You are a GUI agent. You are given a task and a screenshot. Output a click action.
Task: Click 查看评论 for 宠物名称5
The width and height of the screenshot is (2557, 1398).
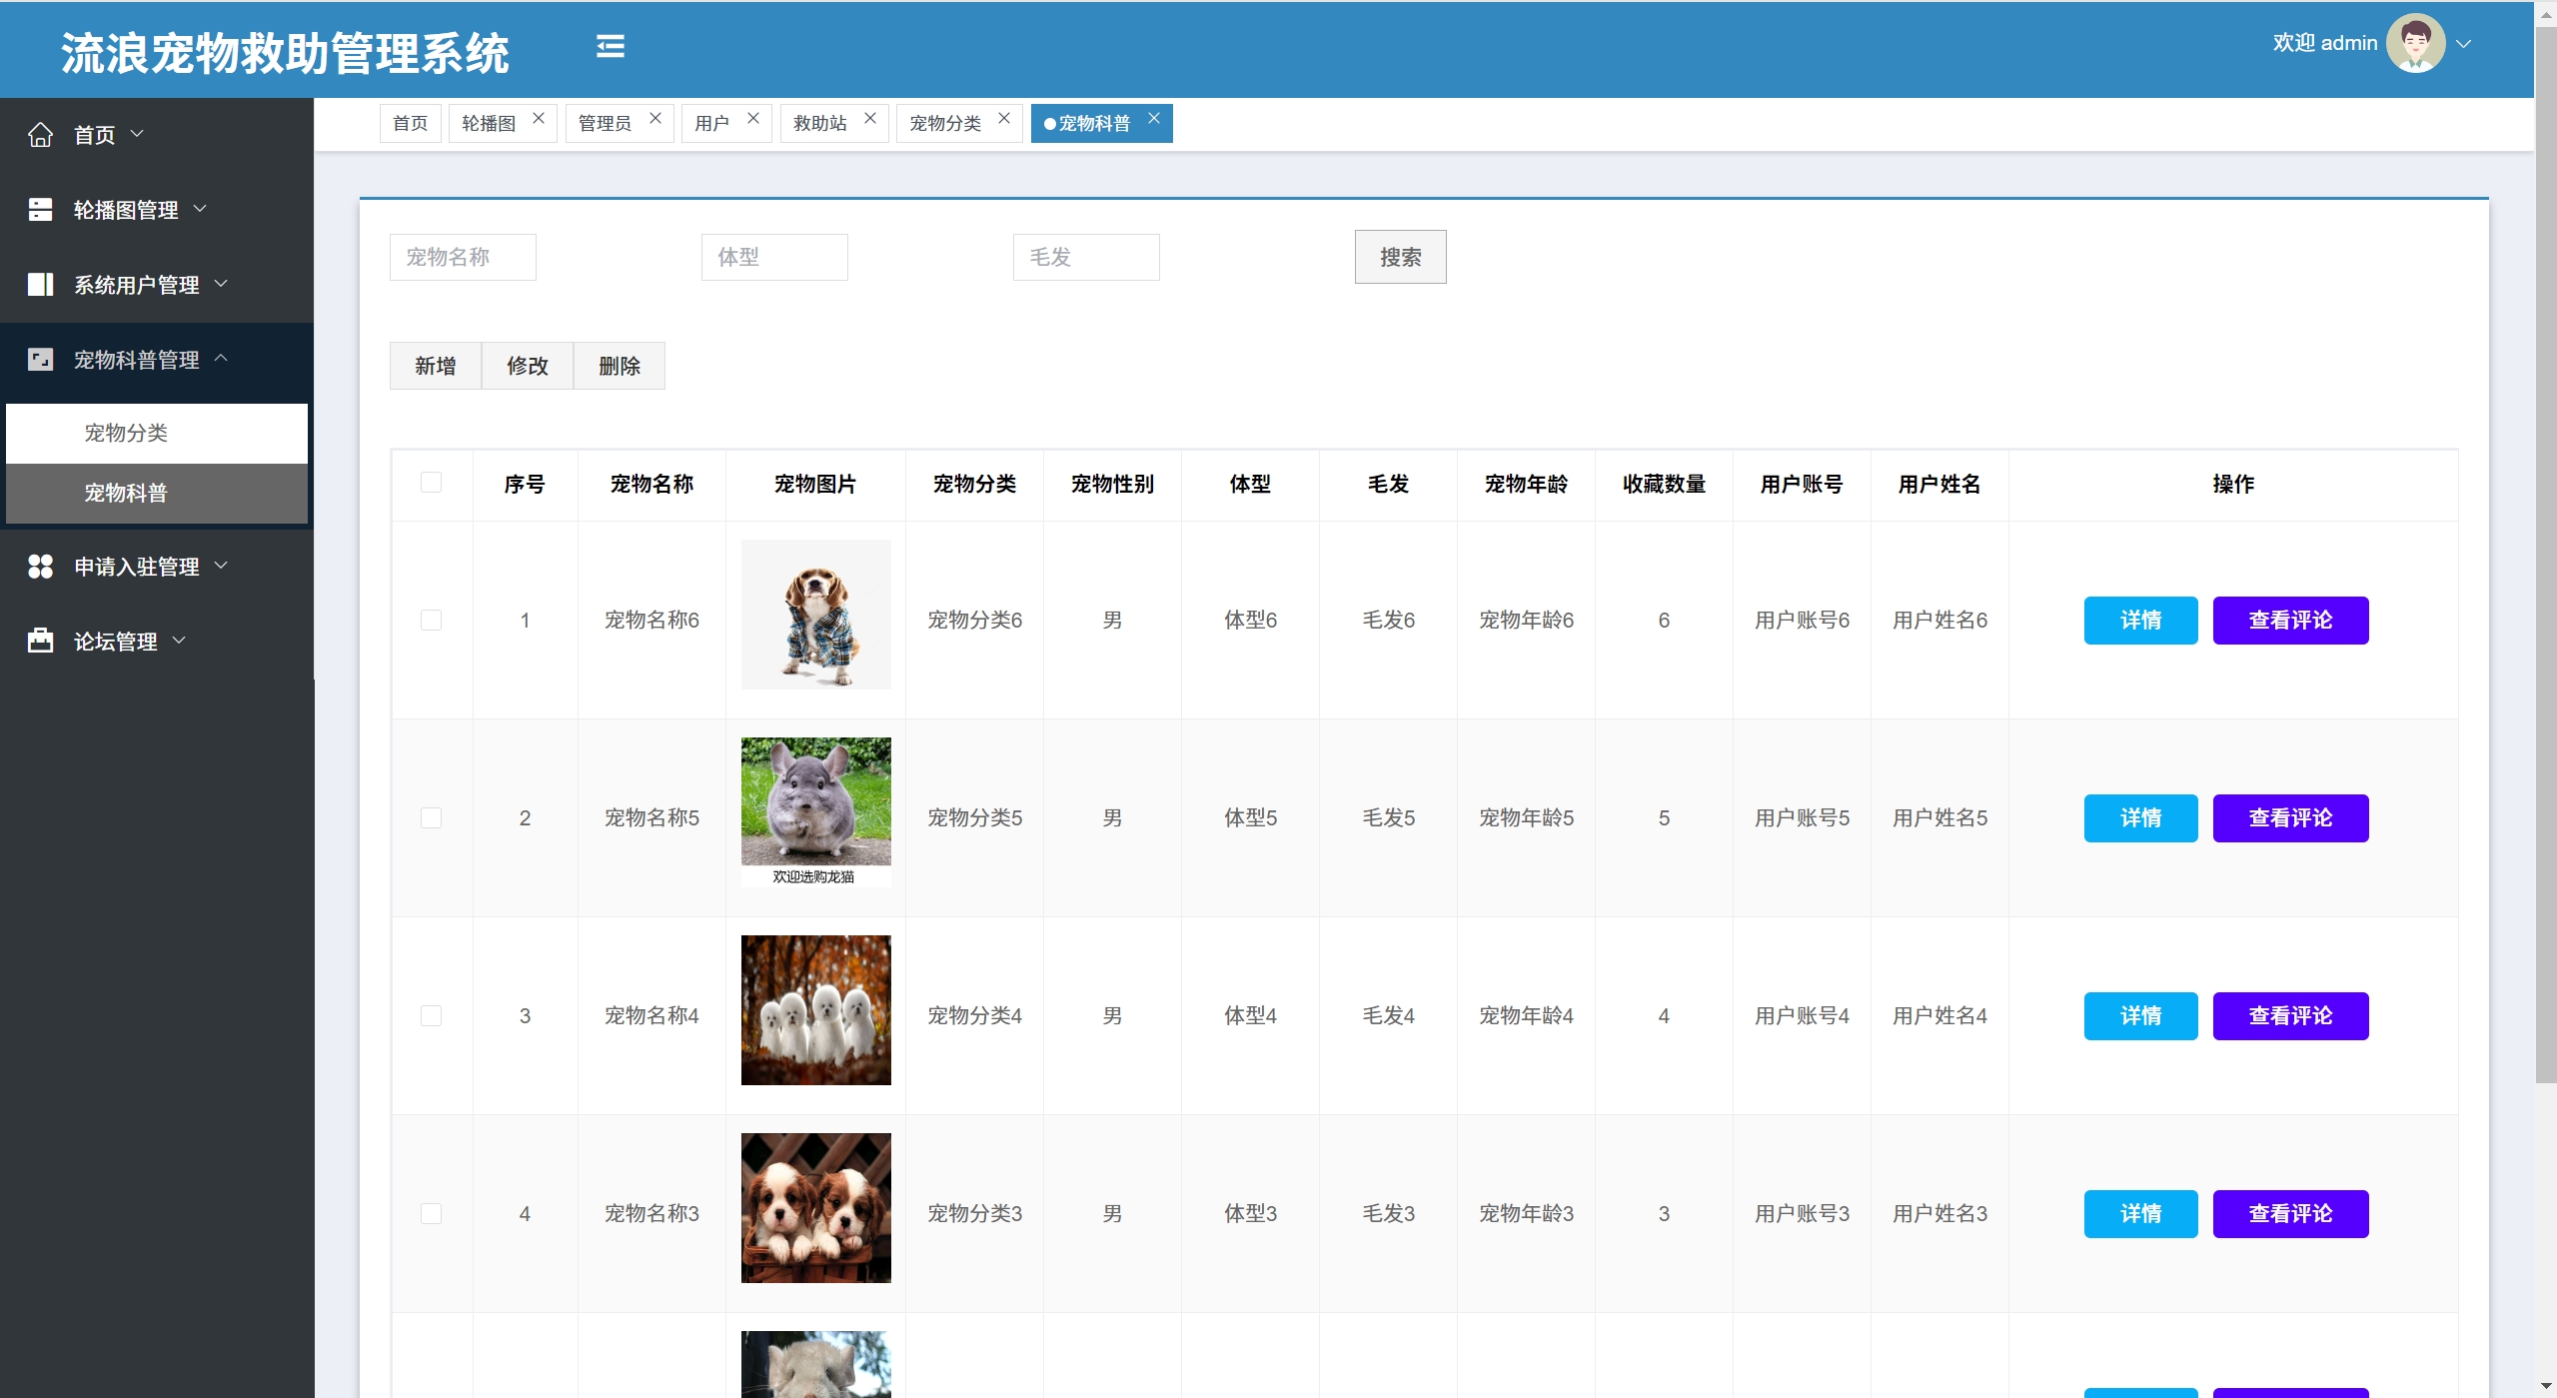[x=2289, y=817]
